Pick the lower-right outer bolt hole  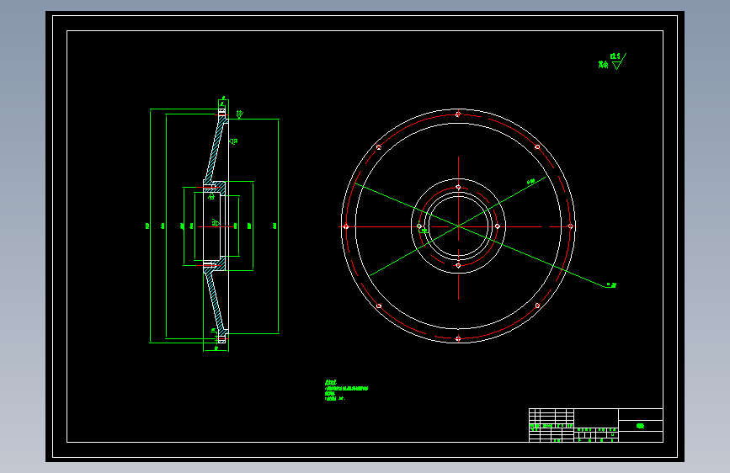(x=537, y=306)
